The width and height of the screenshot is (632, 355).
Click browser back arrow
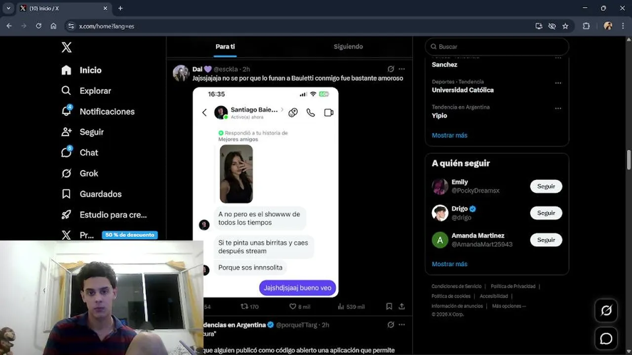(9, 26)
